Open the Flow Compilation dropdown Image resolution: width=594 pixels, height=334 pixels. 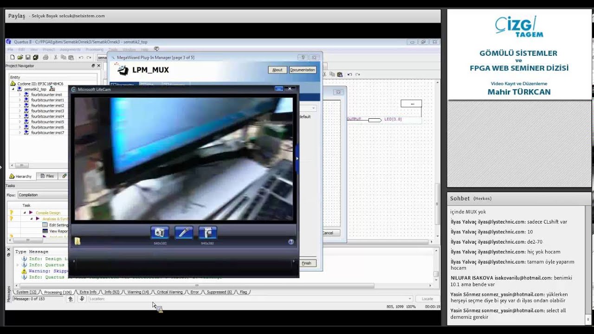pos(43,195)
